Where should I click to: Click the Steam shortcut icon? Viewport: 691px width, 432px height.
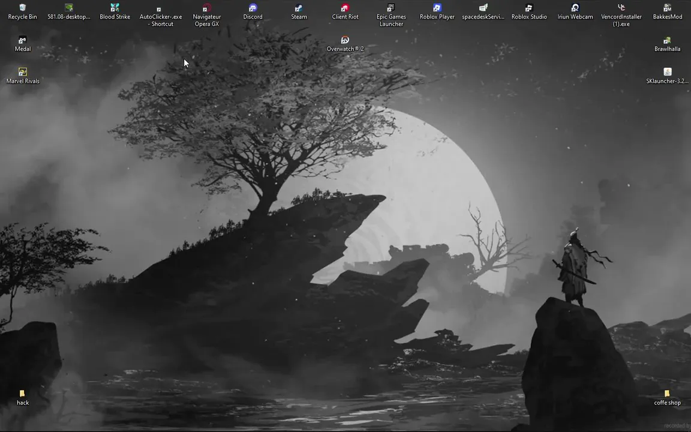coord(299,12)
